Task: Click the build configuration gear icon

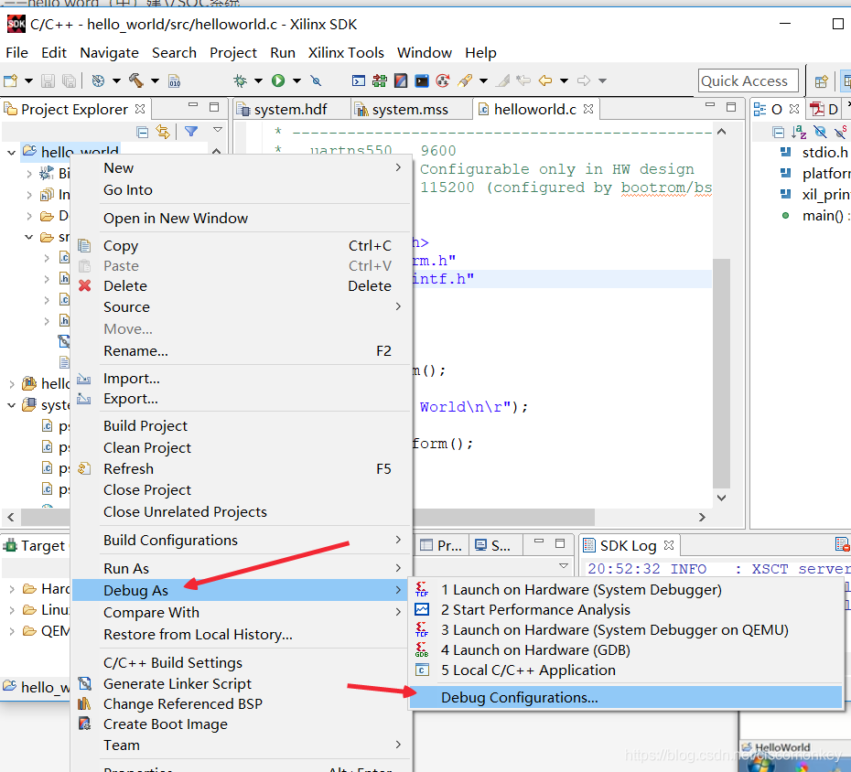Action: coord(98,80)
